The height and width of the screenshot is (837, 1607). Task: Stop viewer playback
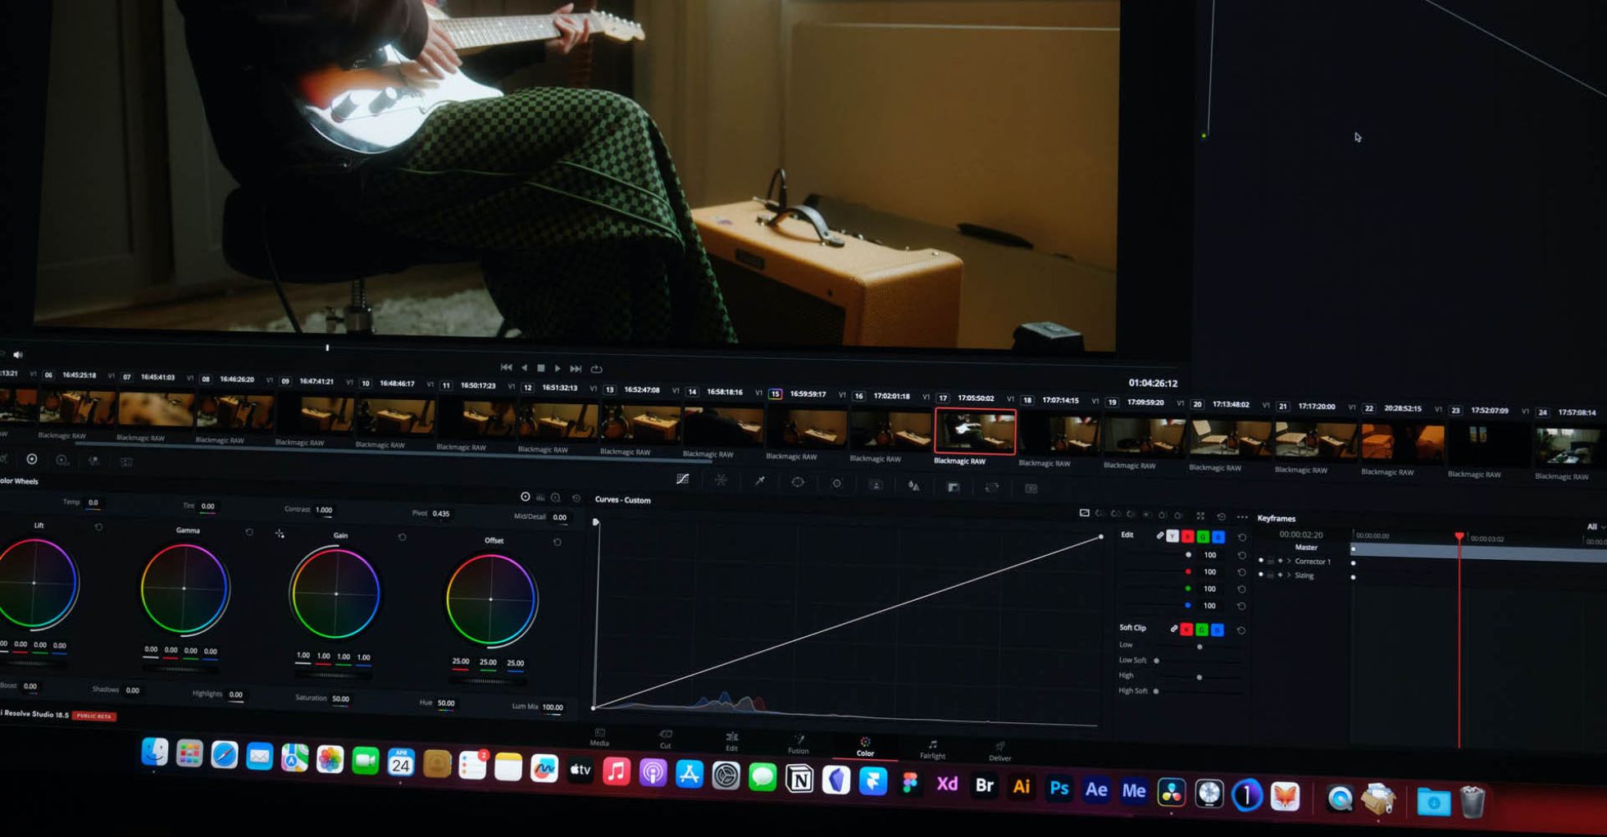pos(540,368)
